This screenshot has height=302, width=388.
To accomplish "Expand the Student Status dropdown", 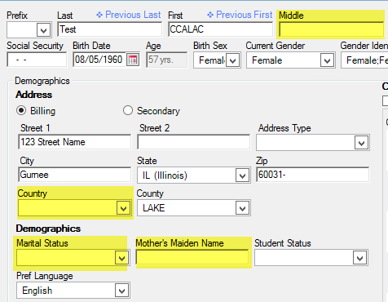I will 359,258.
